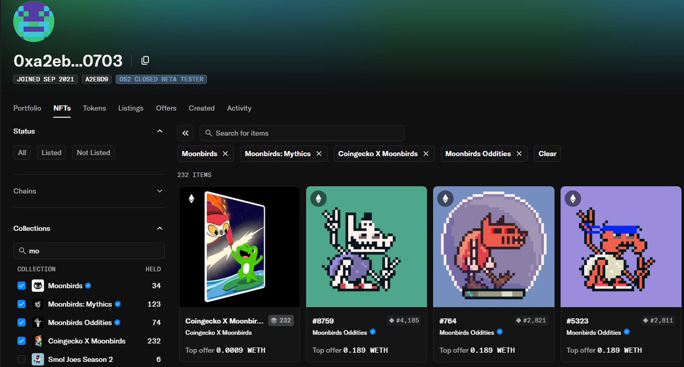This screenshot has width=684, height=367.
Task: Copy the wallet address 0xa2eb...0703
Action: pyautogui.click(x=145, y=60)
